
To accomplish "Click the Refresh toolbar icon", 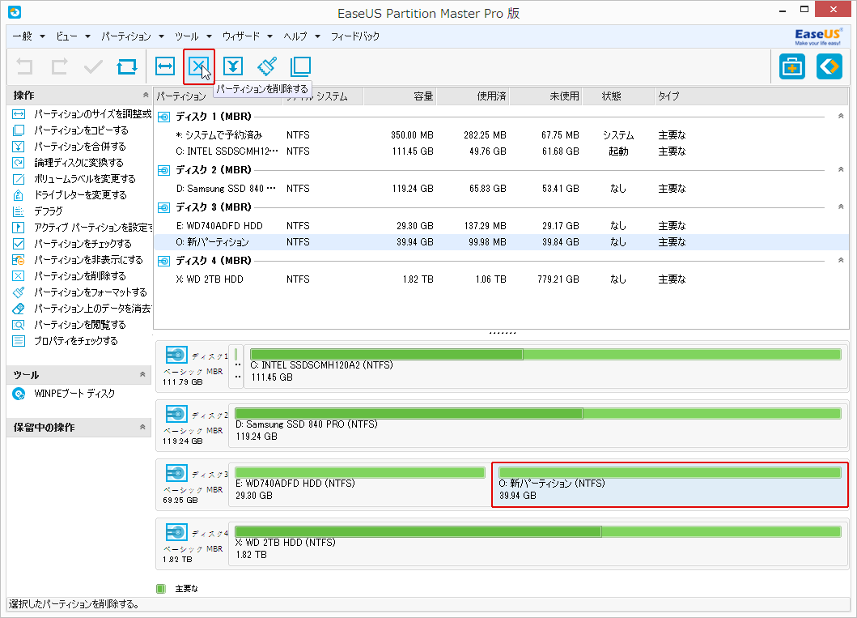I will (x=127, y=66).
